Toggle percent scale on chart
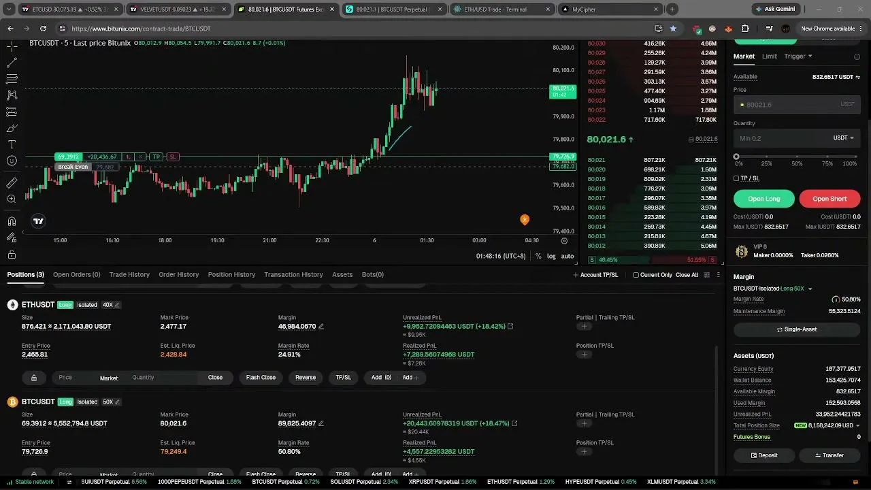The image size is (871, 490). pos(538,257)
